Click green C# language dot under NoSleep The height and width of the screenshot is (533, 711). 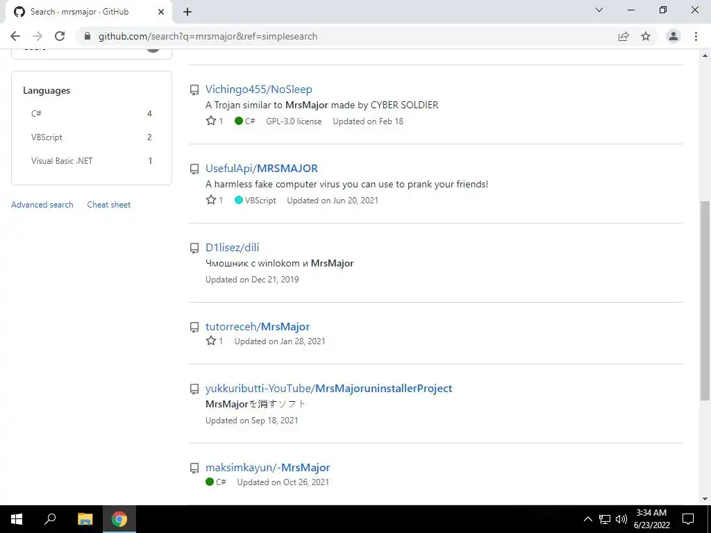pyautogui.click(x=239, y=121)
